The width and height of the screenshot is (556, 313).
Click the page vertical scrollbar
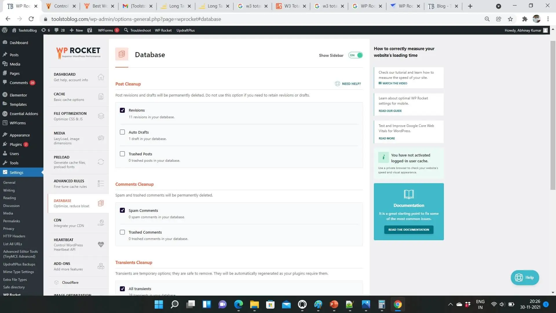coord(553,115)
